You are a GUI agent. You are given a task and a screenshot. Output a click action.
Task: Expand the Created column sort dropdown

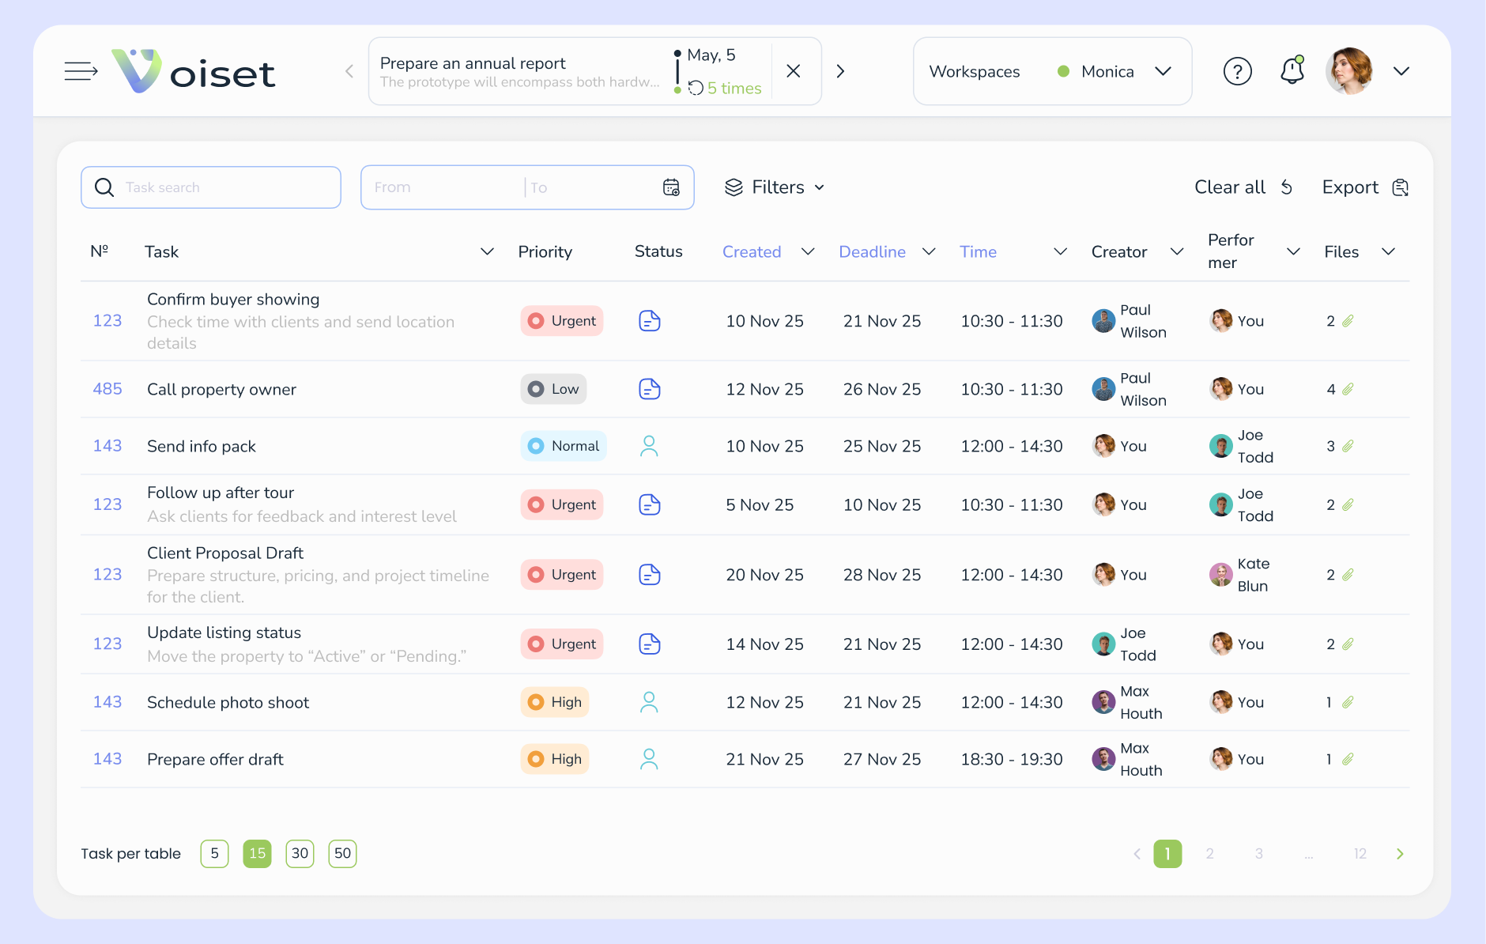tap(808, 251)
